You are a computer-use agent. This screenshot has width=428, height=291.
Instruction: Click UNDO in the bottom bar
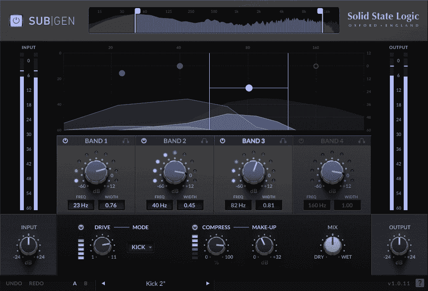(x=13, y=283)
